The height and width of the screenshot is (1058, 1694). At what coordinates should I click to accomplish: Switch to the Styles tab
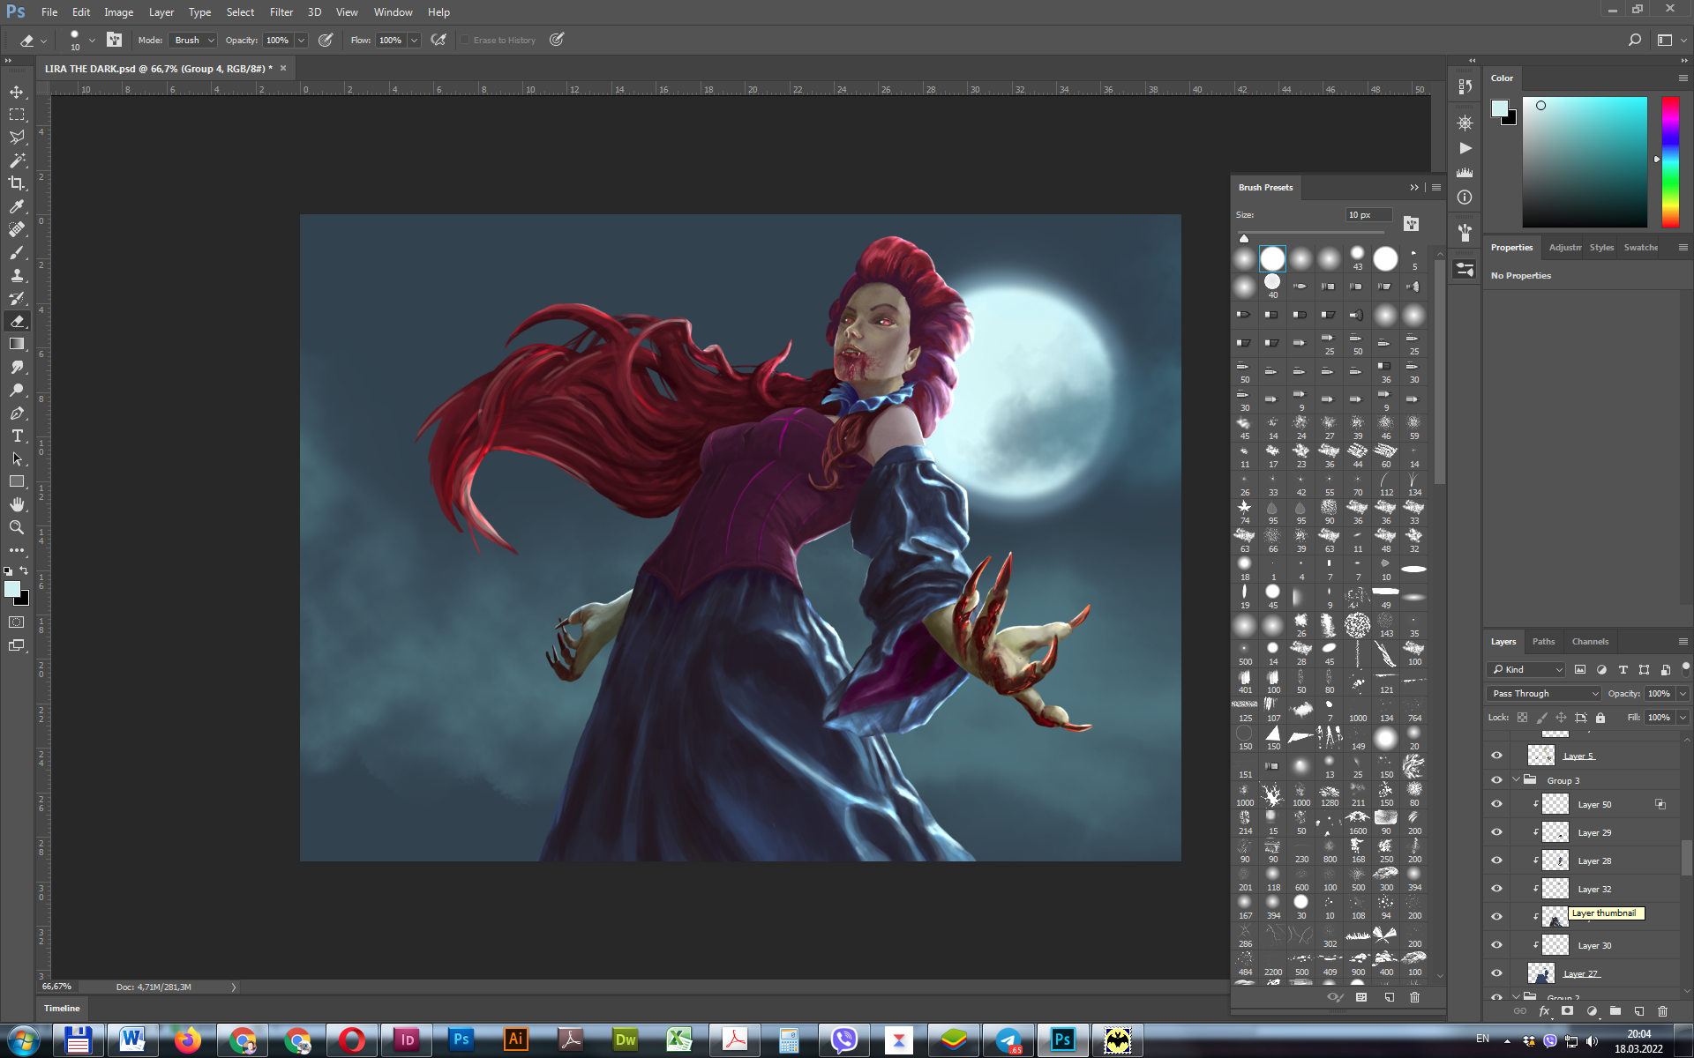(x=1601, y=248)
